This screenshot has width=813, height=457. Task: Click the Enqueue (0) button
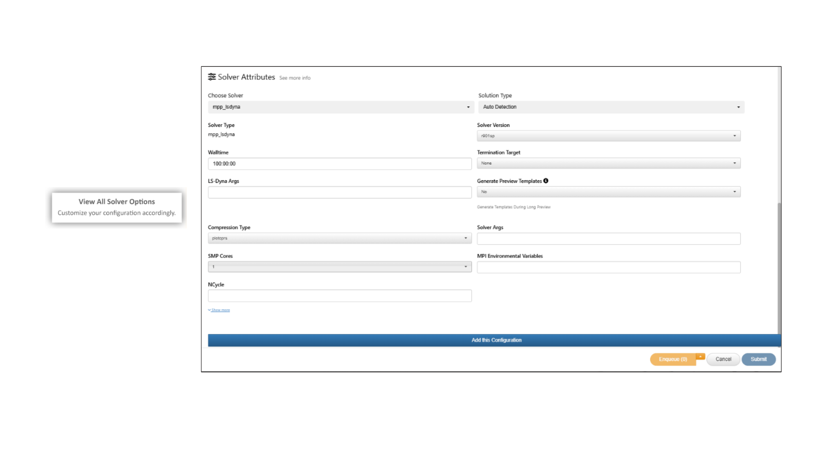coord(673,359)
